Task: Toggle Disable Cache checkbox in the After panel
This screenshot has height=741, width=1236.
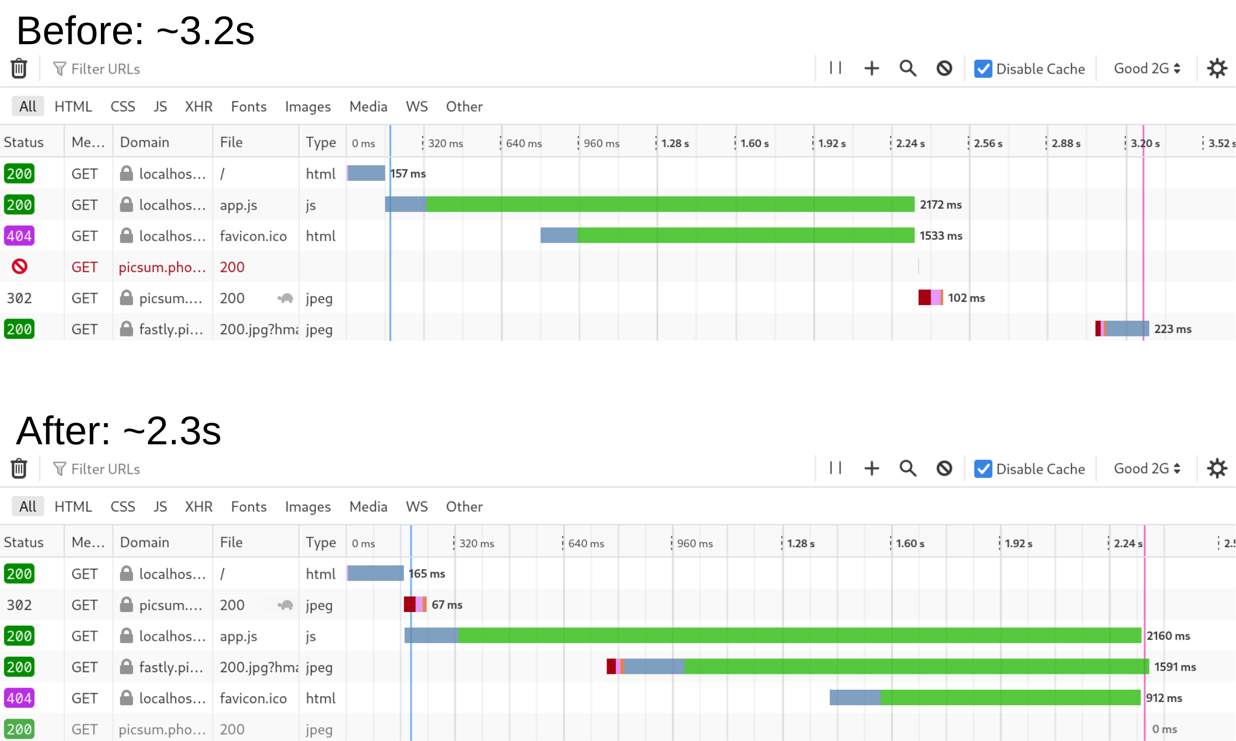Action: (x=983, y=469)
